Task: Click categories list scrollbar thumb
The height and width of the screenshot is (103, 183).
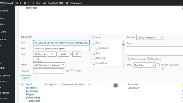Action: coord(123,45)
